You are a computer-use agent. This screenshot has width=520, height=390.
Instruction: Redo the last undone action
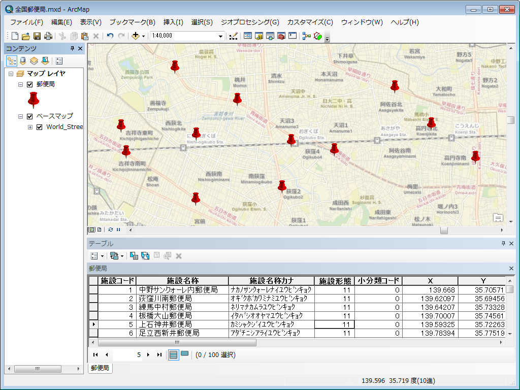point(121,36)
